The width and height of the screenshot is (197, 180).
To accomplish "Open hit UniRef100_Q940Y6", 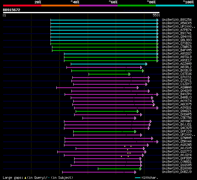I will [x=177, y=37].
